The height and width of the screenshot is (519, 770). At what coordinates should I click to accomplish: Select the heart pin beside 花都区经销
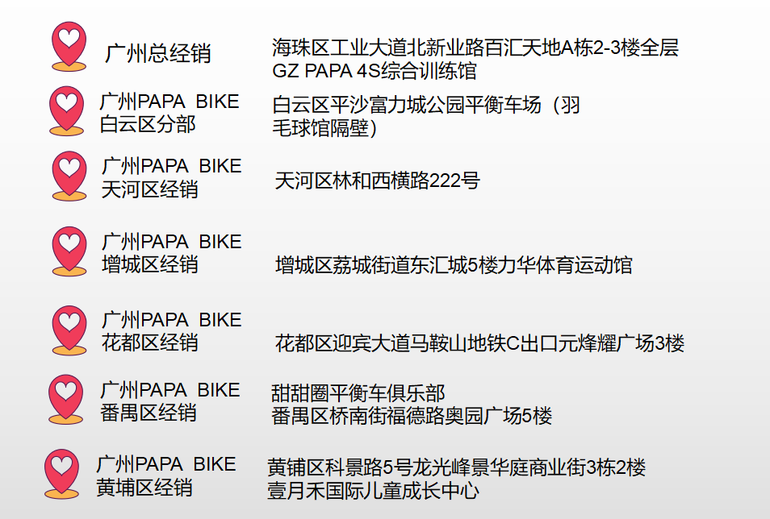69,330
